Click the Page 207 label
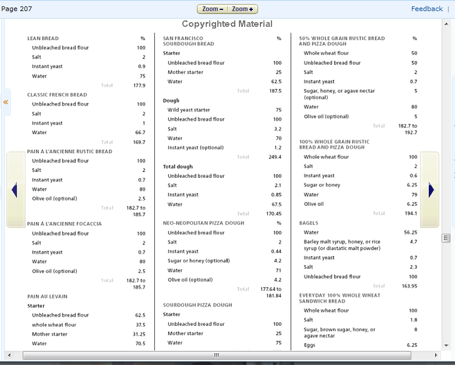The height and width of the screenshot is (365, 455). tap(16, 9)
